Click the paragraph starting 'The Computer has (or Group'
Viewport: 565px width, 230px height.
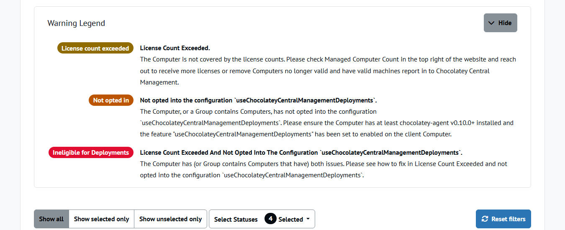[324, 169]
